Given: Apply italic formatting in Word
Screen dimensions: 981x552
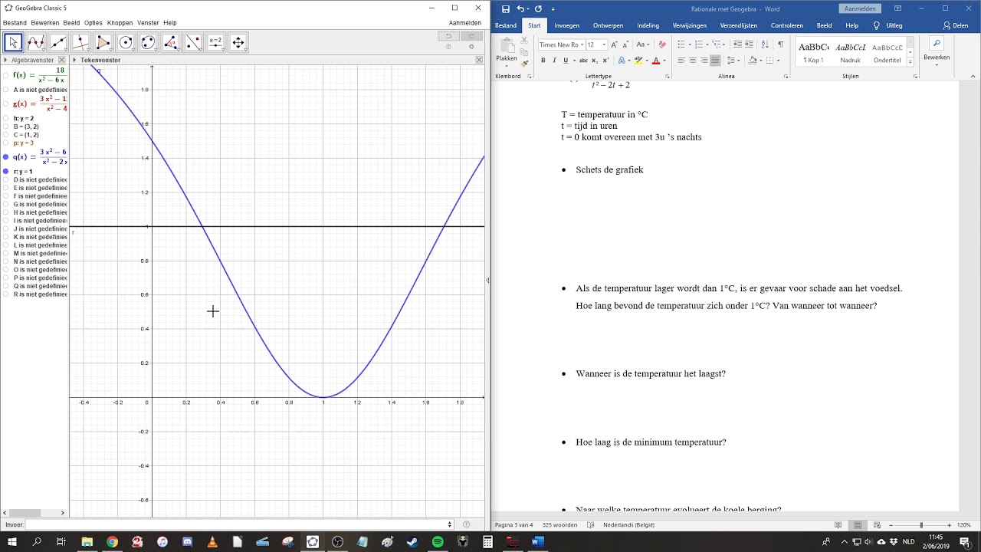Looking at the screenshot, I should tap(554, 61).
